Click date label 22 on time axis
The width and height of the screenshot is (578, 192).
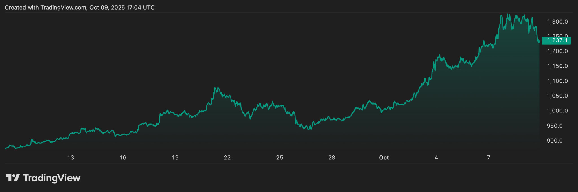point(227,158)
